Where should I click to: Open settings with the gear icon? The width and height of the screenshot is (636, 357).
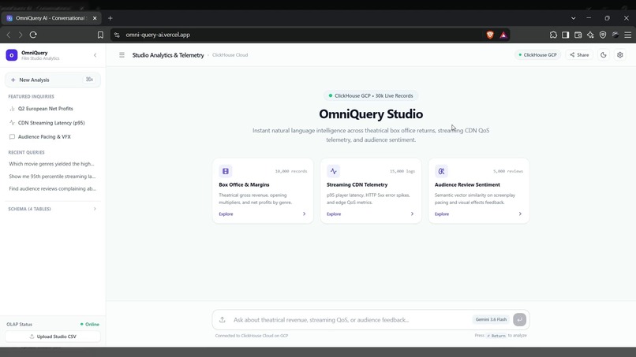pyautogui.click(x=619, y=55)
